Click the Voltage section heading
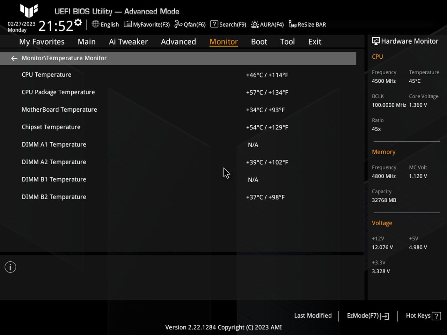Screen dimensions: 447x335 pos(382,223)
